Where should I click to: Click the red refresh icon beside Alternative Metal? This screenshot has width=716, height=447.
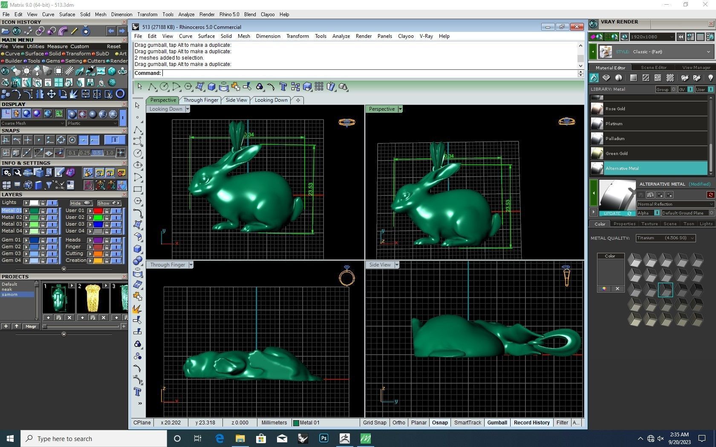click(710, 195)
